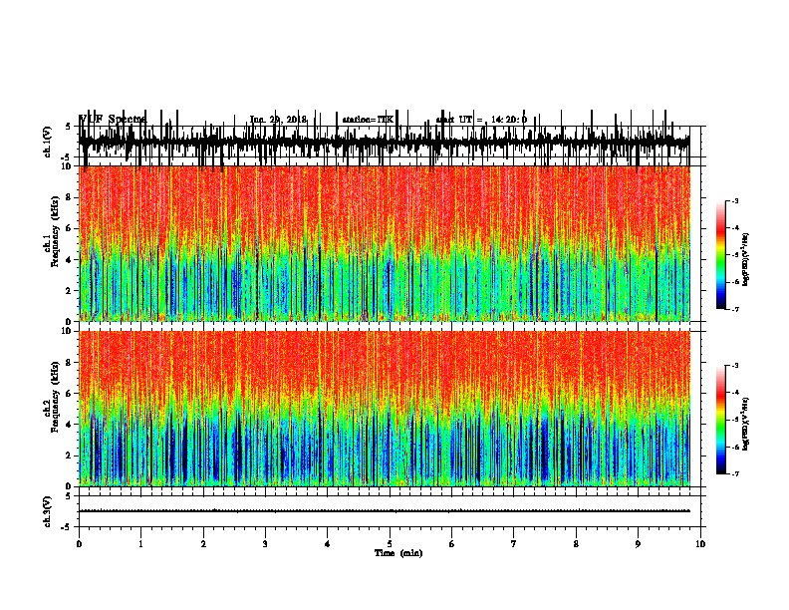Click the station=ITK header label
The image size is (789, 610).
(368, 120)
